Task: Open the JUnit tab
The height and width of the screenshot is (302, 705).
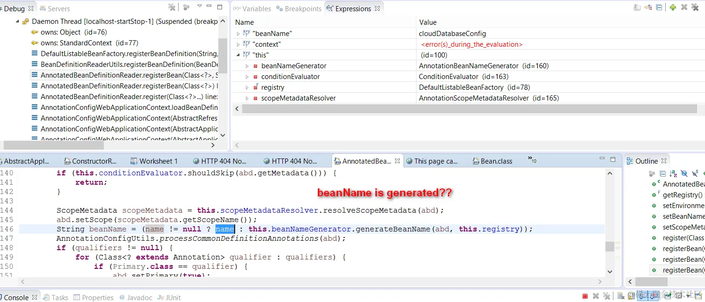Action: point(169,297)
